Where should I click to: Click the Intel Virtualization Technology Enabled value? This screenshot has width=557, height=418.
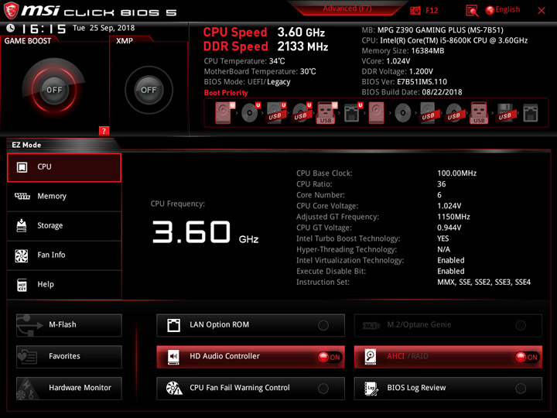coord(451,260)
